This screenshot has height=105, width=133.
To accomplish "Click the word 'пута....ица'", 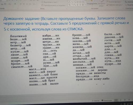I will 113,61.
